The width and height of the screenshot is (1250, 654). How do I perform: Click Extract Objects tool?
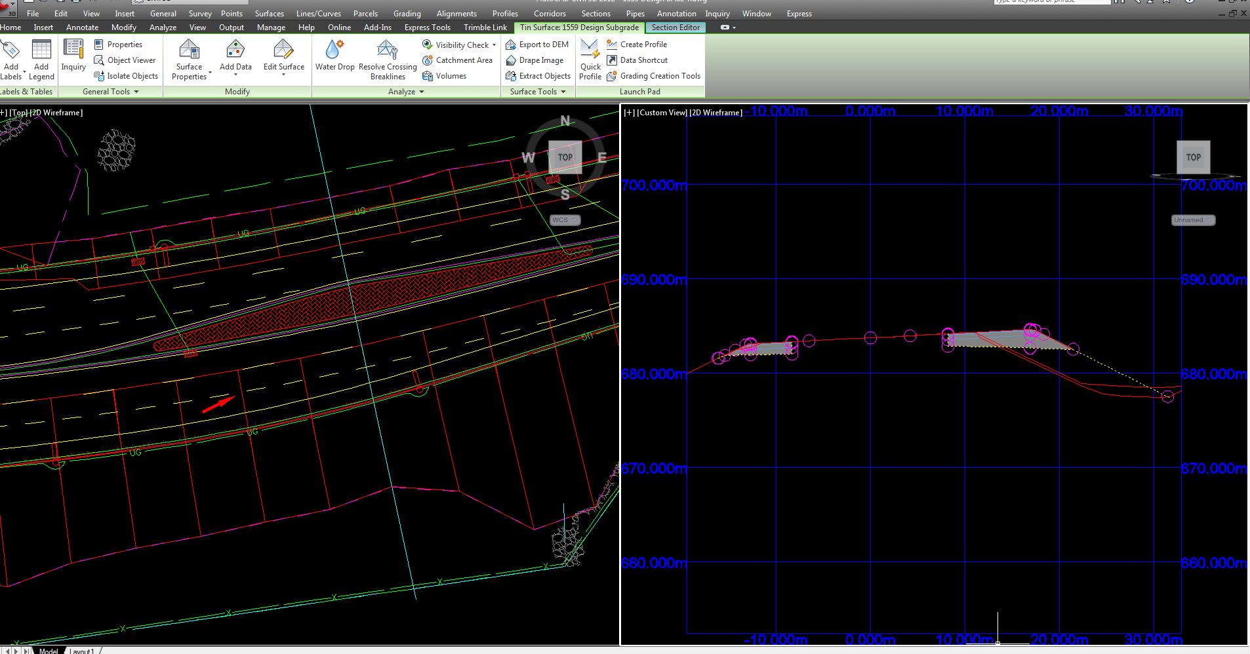tap(538, 76)
